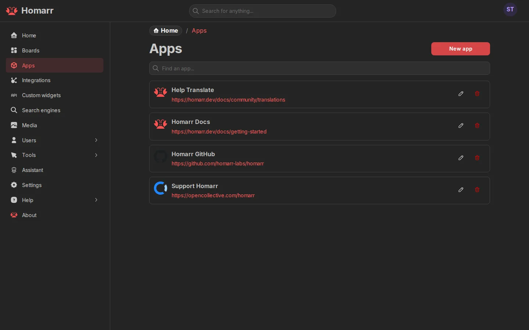Open the Assistant page
529x330 pixels.
coord(55,170)
